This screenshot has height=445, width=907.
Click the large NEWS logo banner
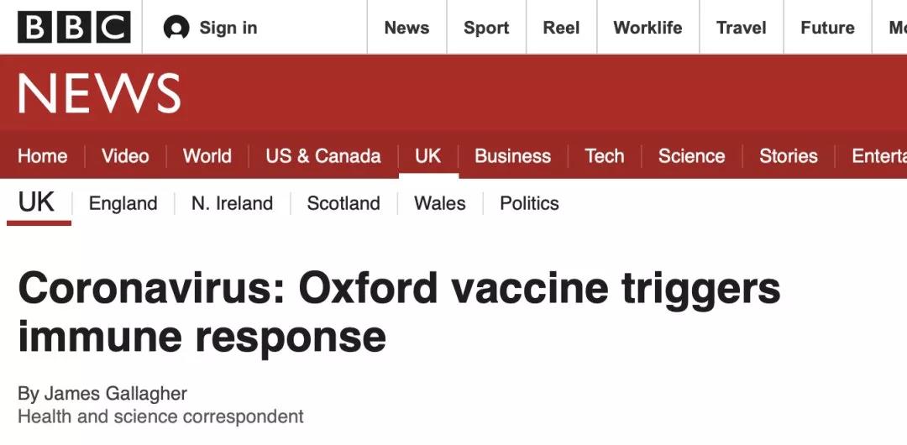coord(99,93)
